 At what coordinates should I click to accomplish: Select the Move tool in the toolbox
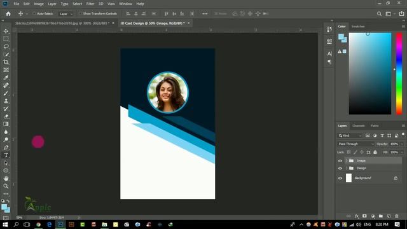(x=6, y=31)
